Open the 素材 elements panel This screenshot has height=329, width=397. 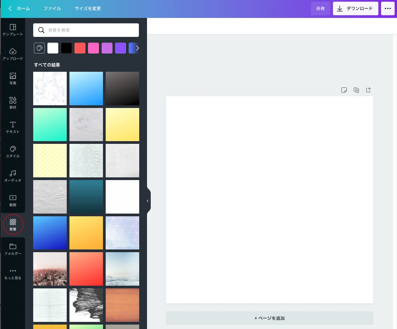click(13, 103)
